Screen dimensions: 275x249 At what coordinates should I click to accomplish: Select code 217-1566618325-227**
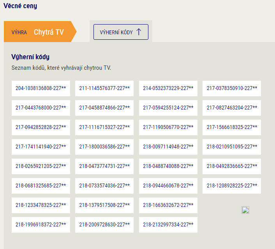pos(232,127)
